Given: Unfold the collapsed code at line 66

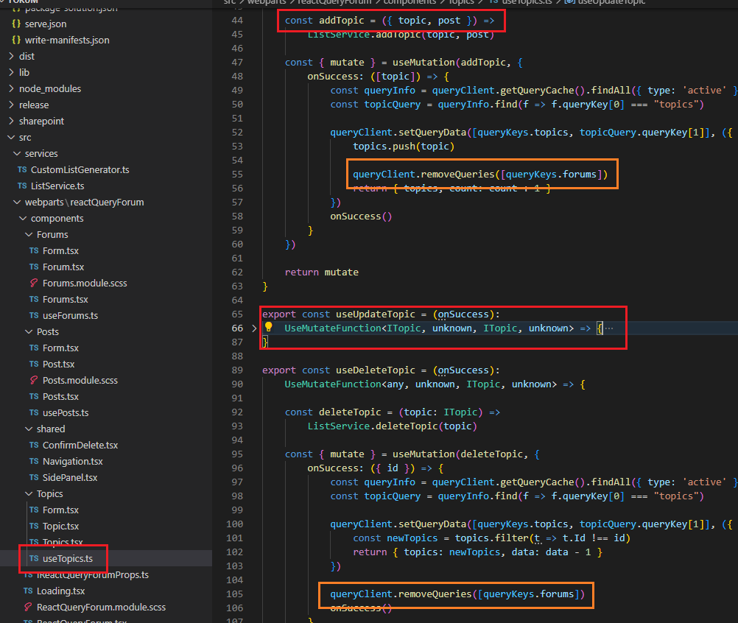Looking at the screenshot, I should pos(255,328).
